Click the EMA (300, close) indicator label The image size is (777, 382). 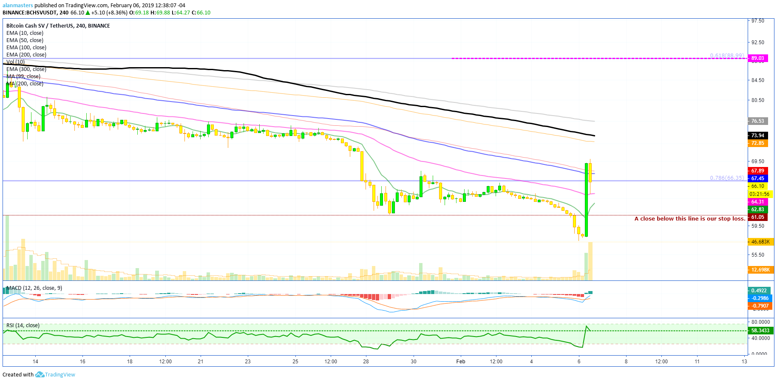tap(26, 69)
